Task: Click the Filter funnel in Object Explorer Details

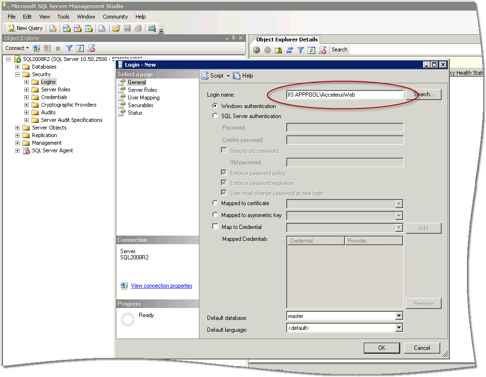Action: 300,50
